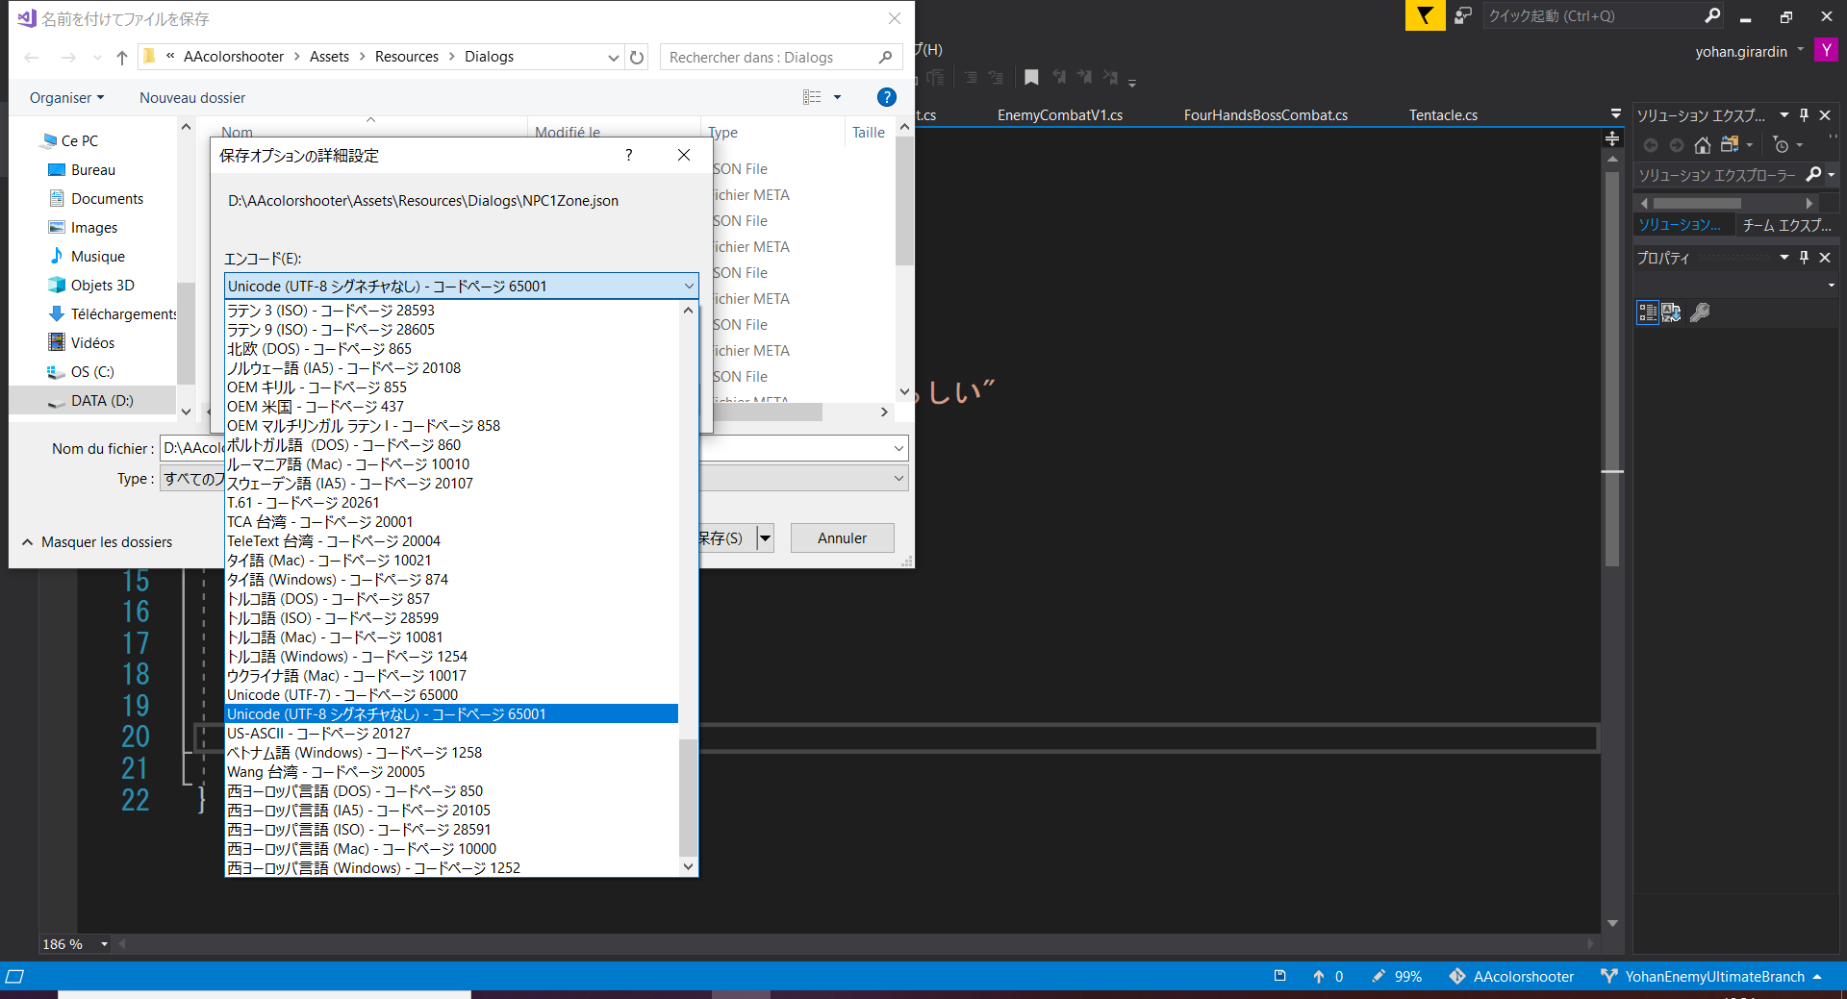Open Property Pages wrench icon

[1700, 312]
